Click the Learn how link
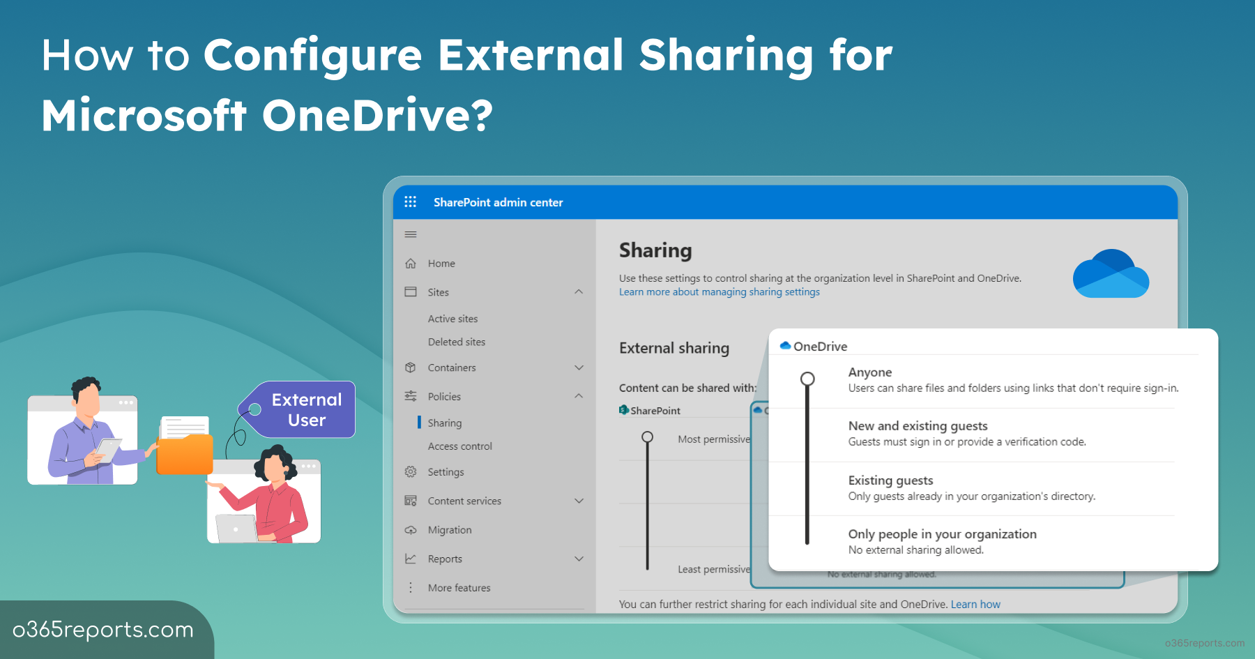Screen dimensions: 1255x659 [975, 605]
